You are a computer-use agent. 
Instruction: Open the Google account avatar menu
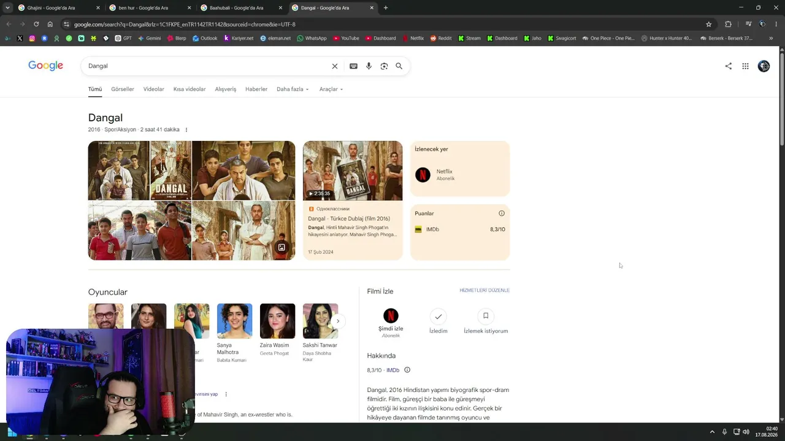click(x=764, y=66)
